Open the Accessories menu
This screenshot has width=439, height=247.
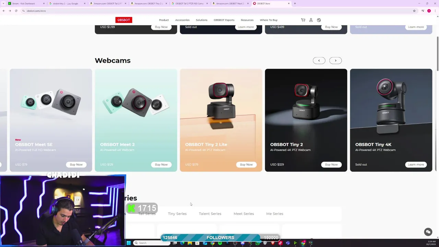click(182, 20)
